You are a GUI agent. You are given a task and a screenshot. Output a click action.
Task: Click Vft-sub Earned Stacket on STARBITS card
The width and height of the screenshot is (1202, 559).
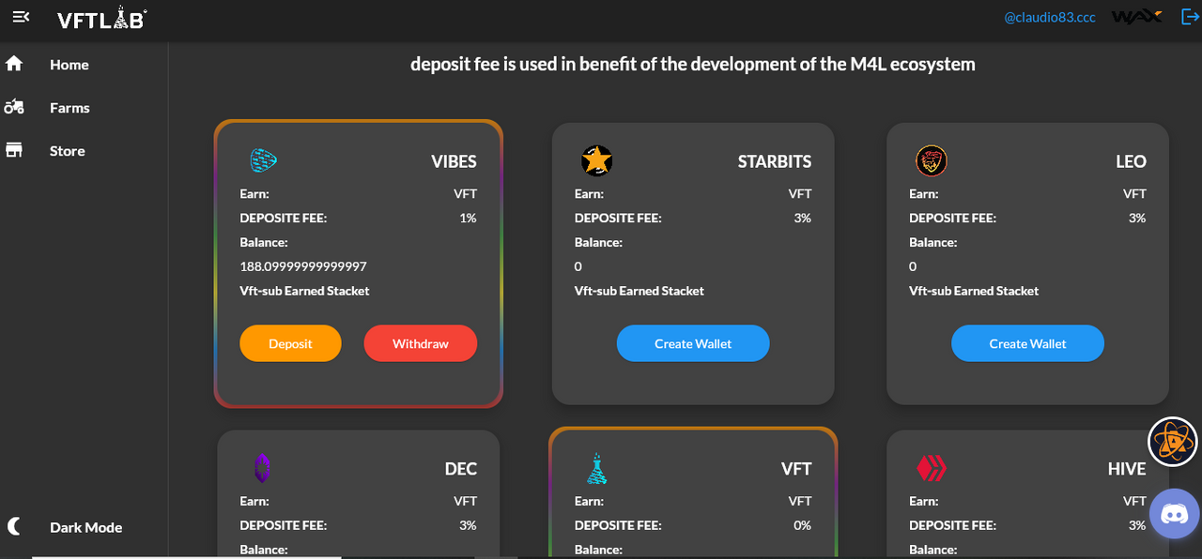(640, 291)
